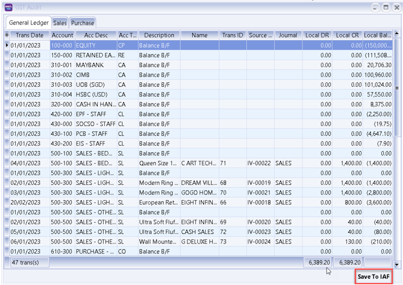This screenshot has width=403, height=285.
Task: Click the Local DR column header
Action: coord(317,35)
